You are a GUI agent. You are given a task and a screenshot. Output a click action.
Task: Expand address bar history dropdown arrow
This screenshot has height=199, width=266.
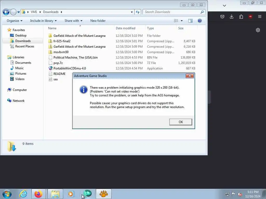(132, 12)
